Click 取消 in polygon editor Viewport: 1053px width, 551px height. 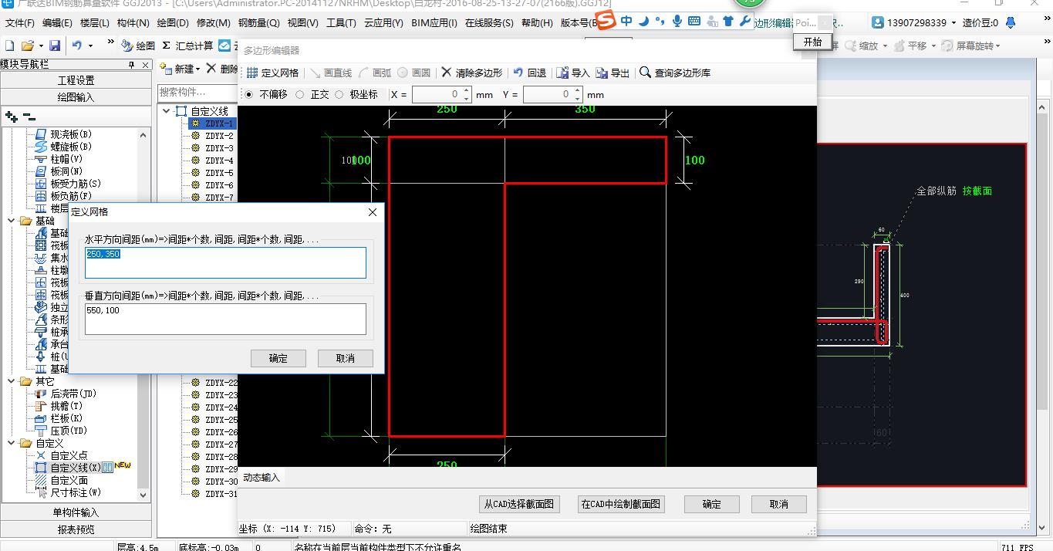pyautogui.click(x=779, y=504)
